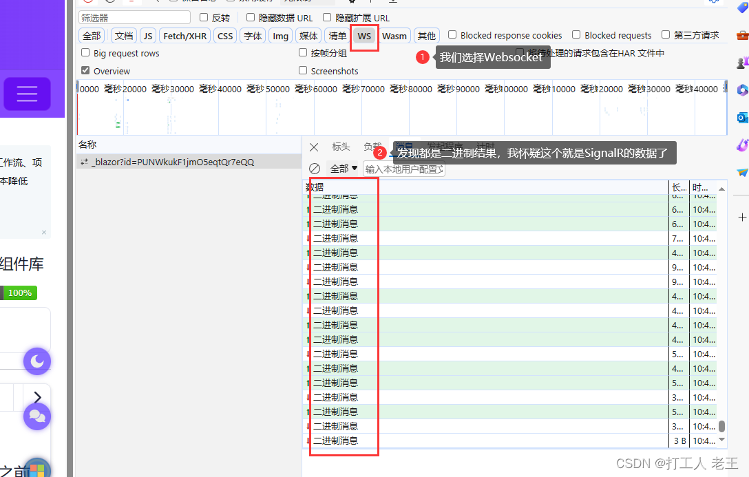Enable the 反转 (invert) checkbox

click(x=204, y=17)
